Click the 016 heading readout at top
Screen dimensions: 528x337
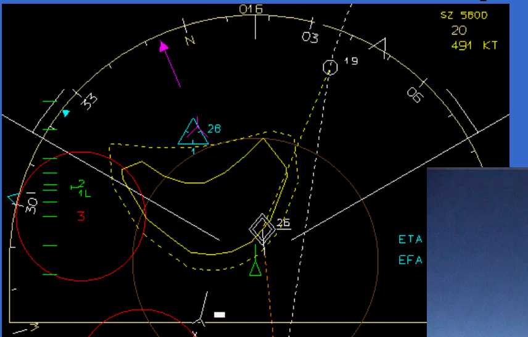(251, 9)
